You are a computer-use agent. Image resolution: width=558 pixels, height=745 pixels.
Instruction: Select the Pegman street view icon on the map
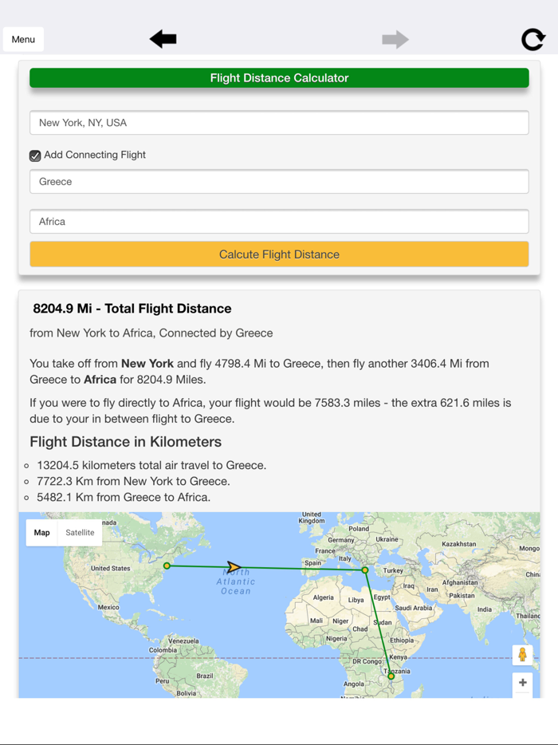point(522,655)
